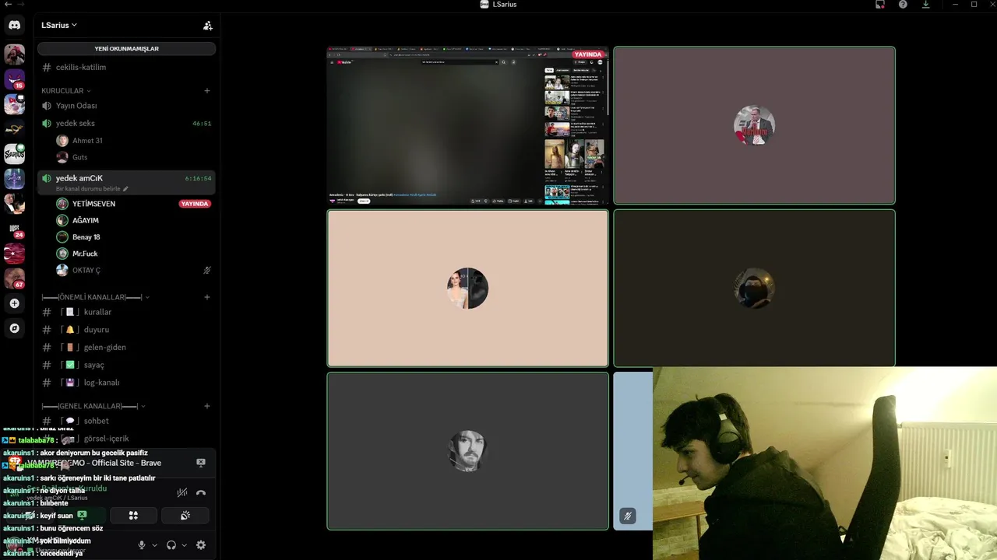Open the gelen-giden channel
The width and height of the screenshot is (997, 560).
tap(126, 348)
